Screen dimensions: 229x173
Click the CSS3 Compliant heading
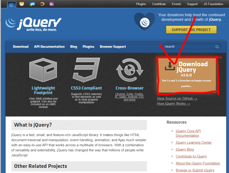tap(87, 88)
